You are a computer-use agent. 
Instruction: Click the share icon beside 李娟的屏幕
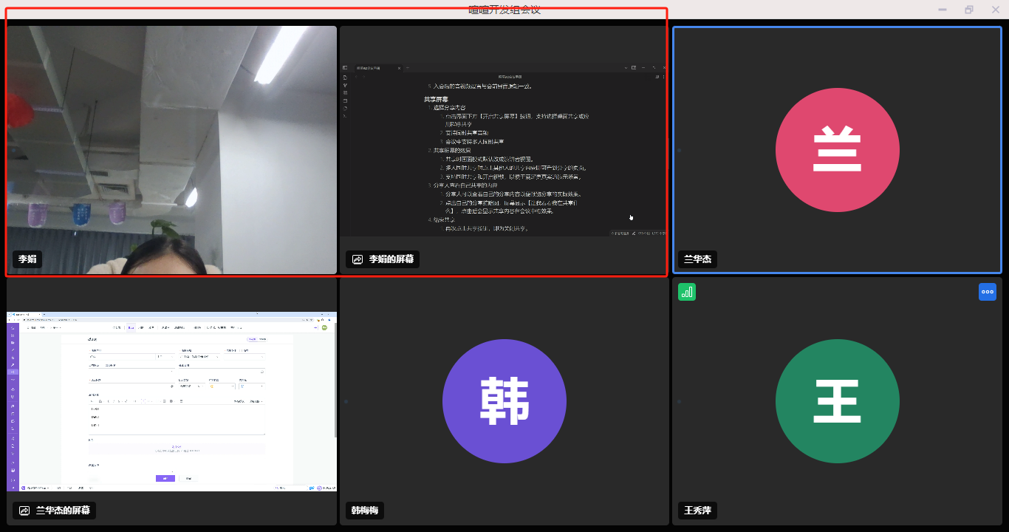(358, 259)
